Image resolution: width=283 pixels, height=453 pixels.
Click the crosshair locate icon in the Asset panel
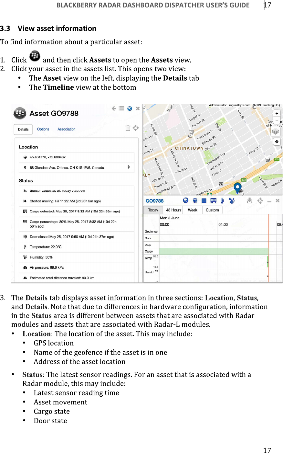coord(136,128)
